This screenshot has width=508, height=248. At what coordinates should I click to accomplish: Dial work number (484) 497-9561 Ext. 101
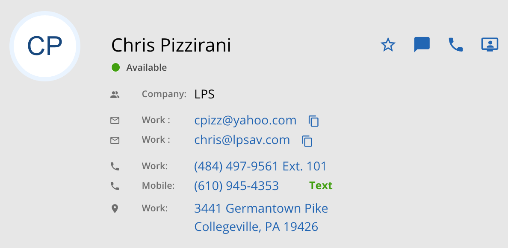coord(260,166)
